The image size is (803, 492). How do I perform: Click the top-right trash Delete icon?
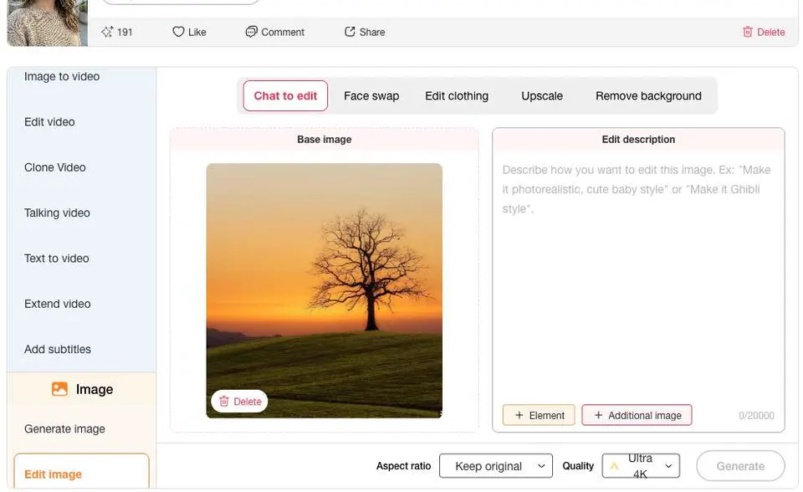pyautogui.click(x=748, y=32)
